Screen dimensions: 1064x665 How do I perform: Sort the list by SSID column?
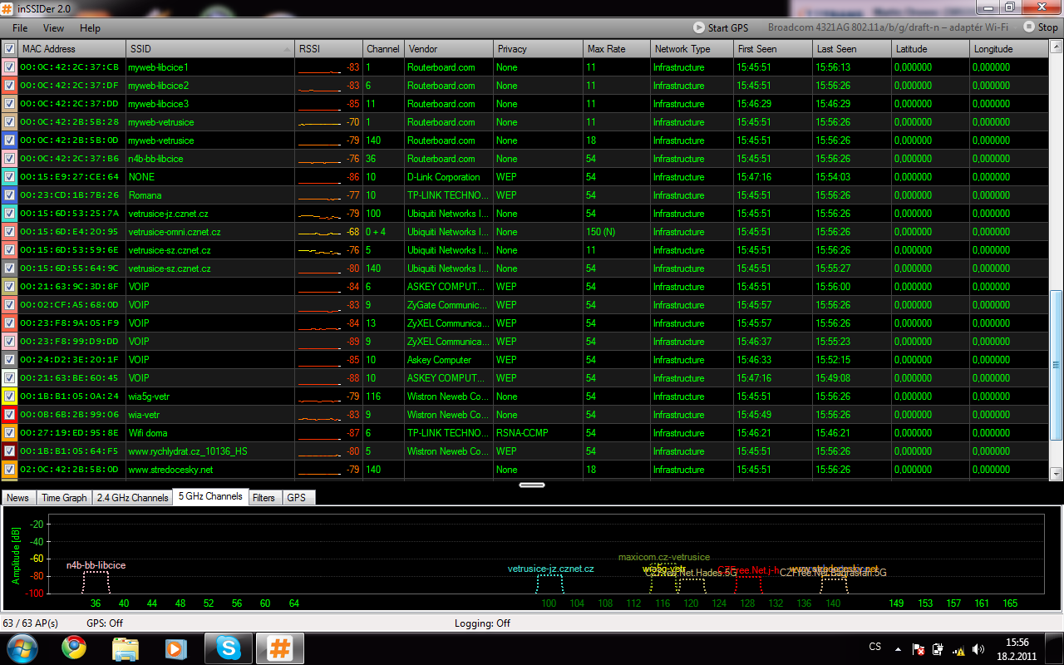pos(209,49)
